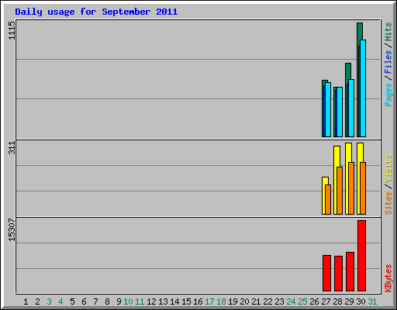Click the red KBytes bar for day 30
Screen dimensions: 397x310
361,256
